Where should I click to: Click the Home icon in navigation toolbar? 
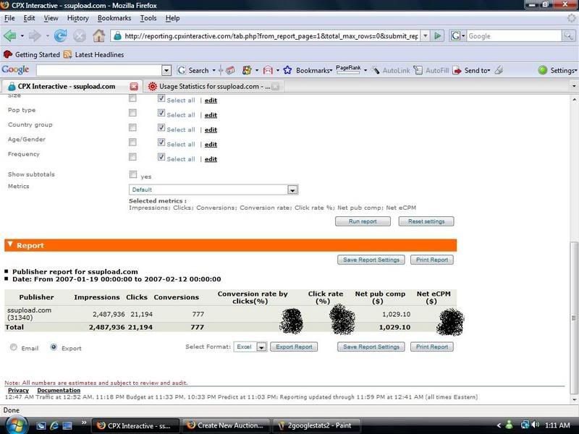click(x=98, y=35)
